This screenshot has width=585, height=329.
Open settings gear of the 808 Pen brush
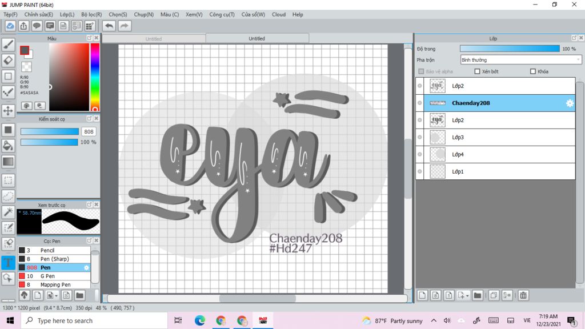(86, 267)
